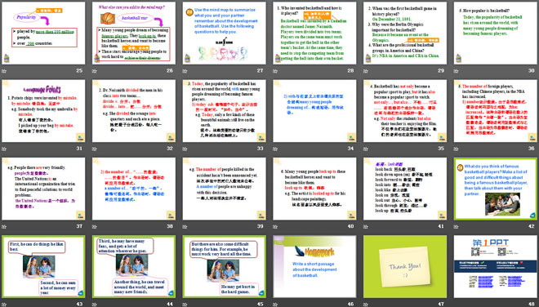
Task: Open the Homework slide thumbnail
Action: (x=314, y=266)
